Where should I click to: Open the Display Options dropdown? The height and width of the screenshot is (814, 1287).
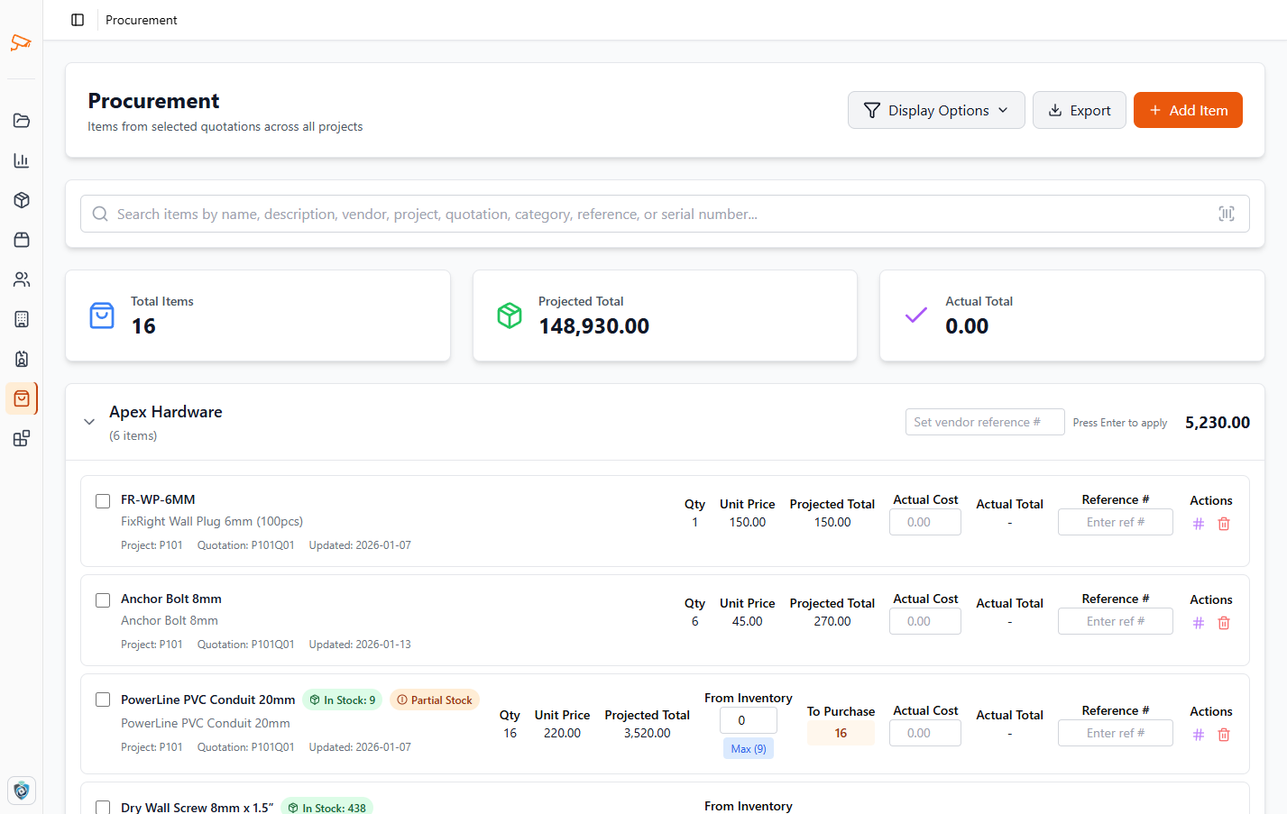pos(935,110)
